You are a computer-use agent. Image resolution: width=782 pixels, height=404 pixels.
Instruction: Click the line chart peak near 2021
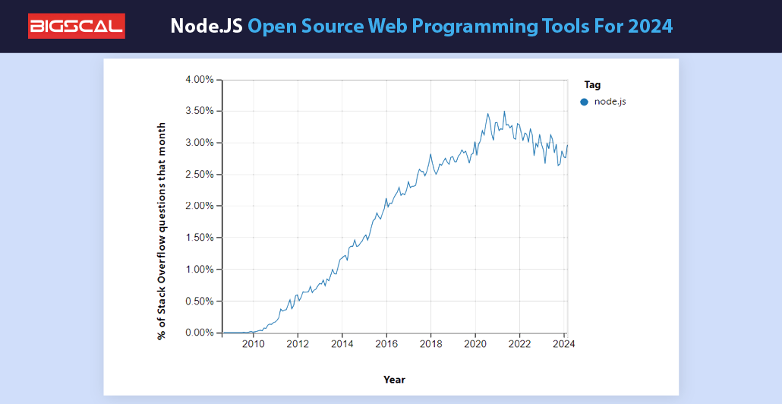coord(504,111)
